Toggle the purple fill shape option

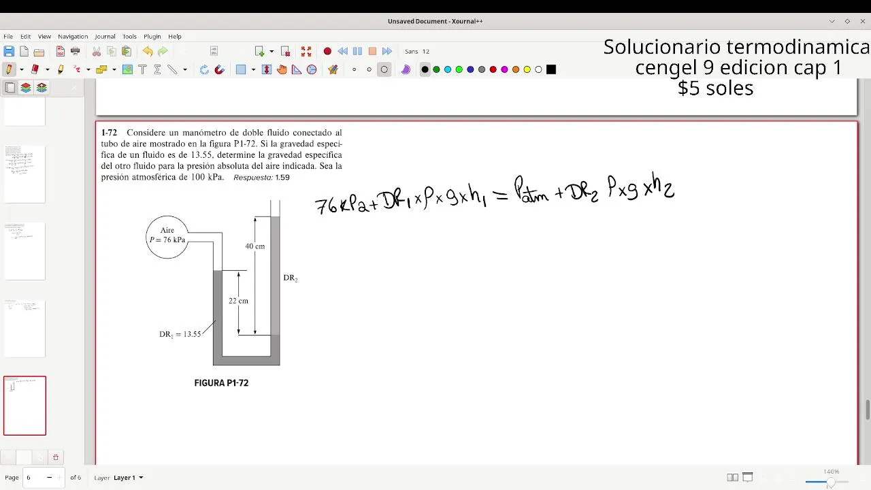tap(406, 69)
